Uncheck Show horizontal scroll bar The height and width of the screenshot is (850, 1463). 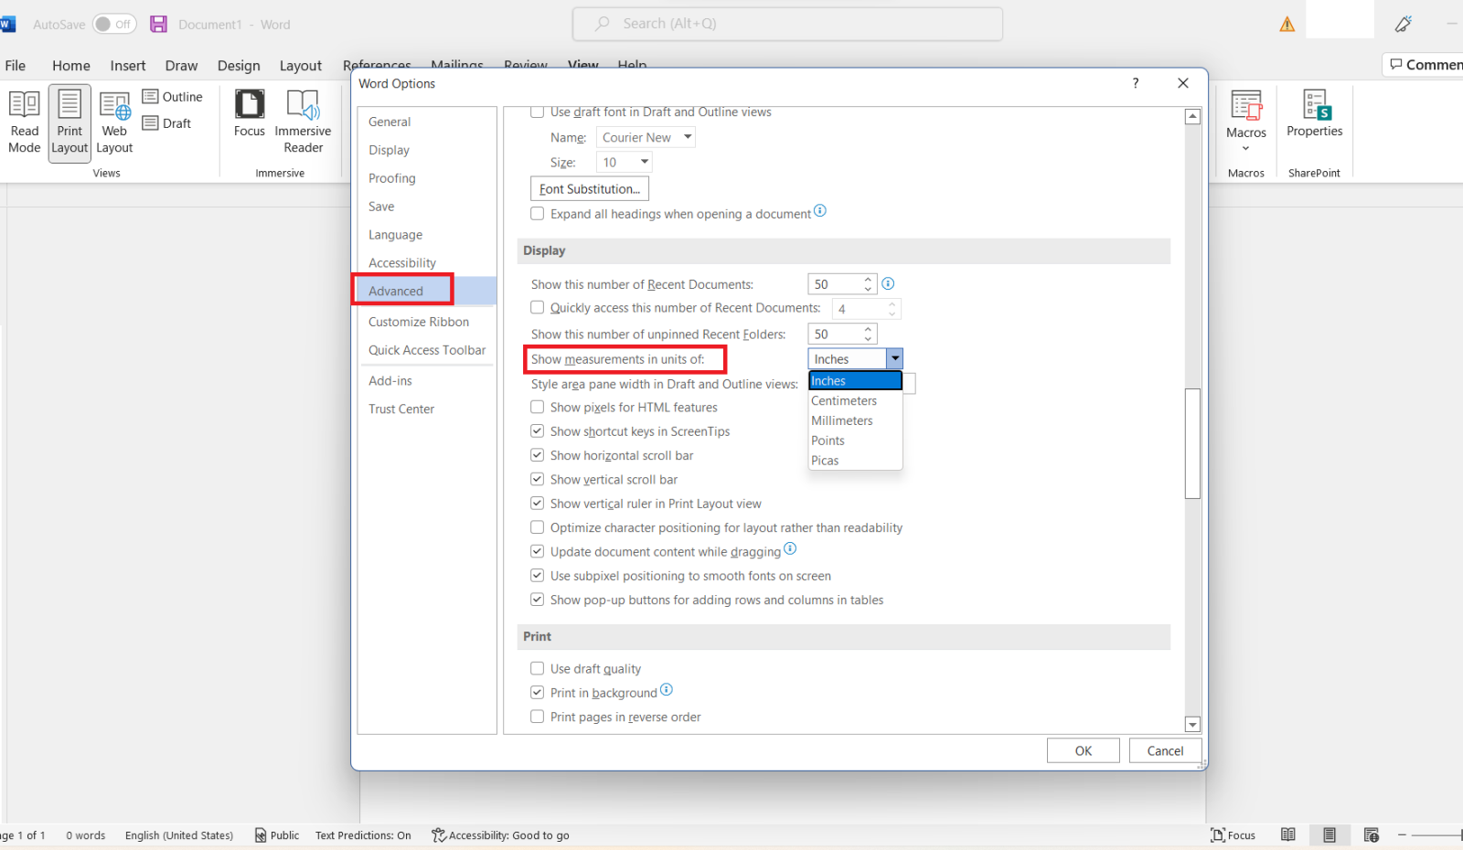pyautogui.click(x=538, y=455)
